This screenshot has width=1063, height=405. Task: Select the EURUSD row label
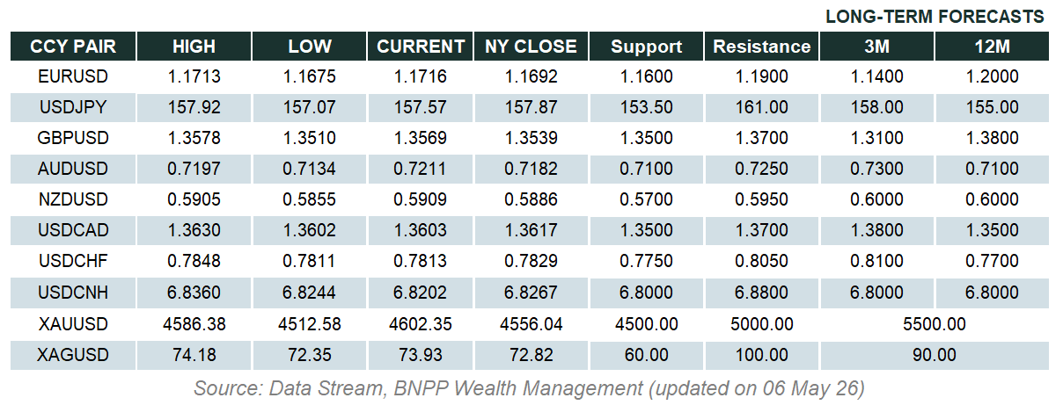point(73,77)
